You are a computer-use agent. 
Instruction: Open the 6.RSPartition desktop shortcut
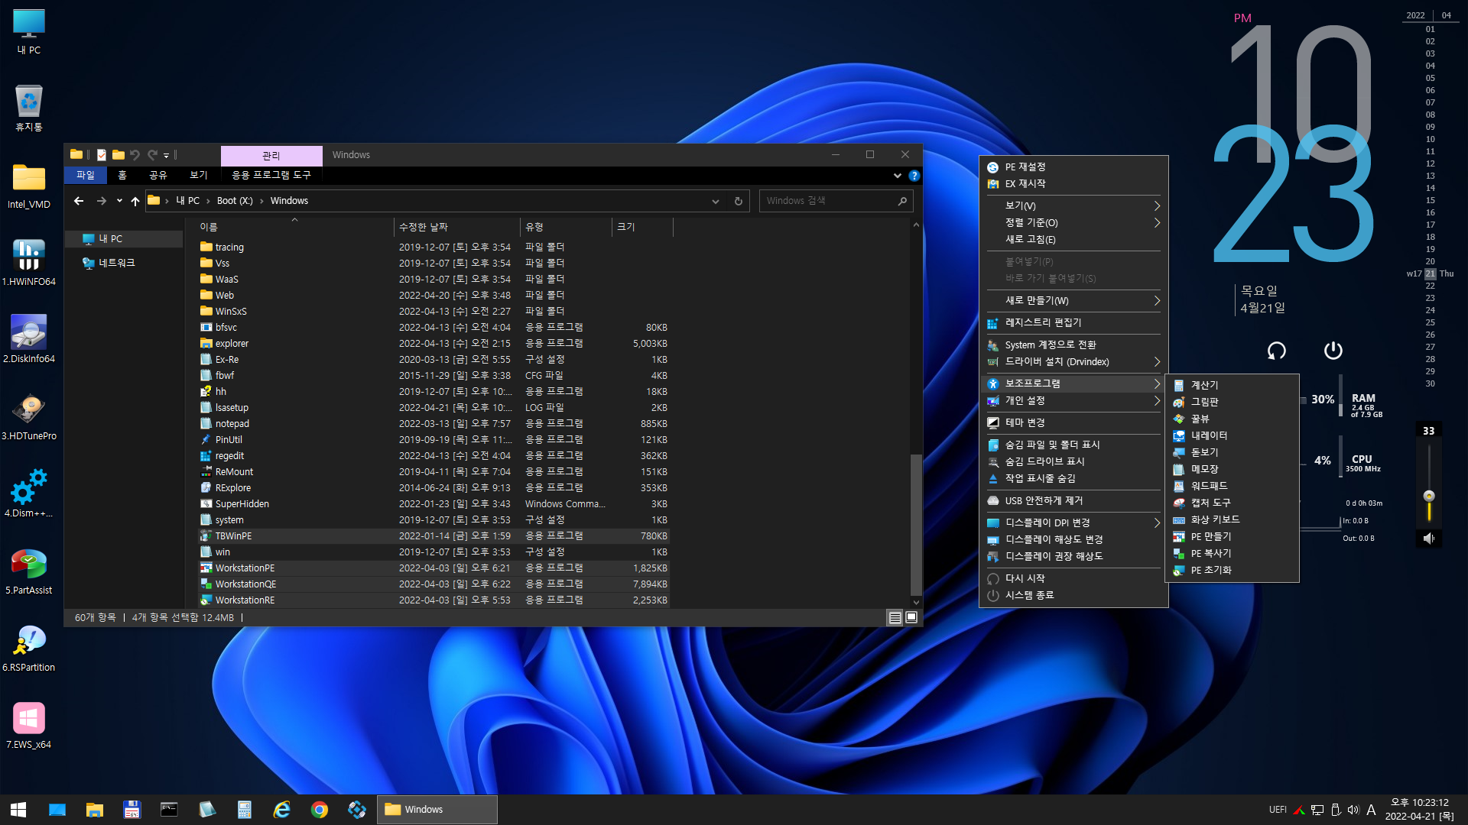(29, 648)
